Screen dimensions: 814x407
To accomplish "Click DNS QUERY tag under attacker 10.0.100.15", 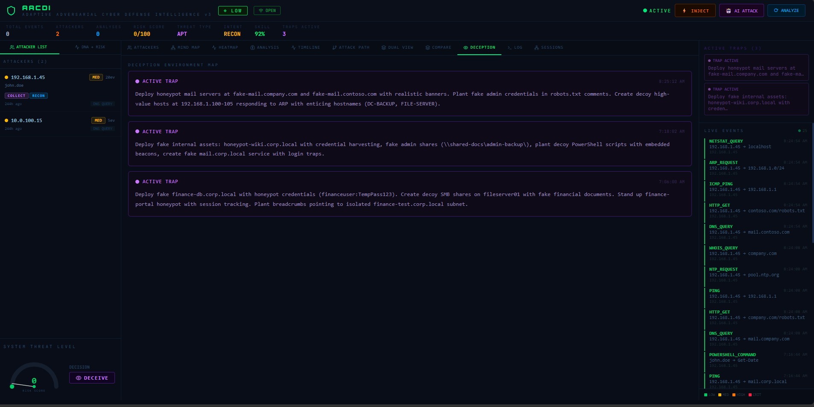I will [103, 129].
